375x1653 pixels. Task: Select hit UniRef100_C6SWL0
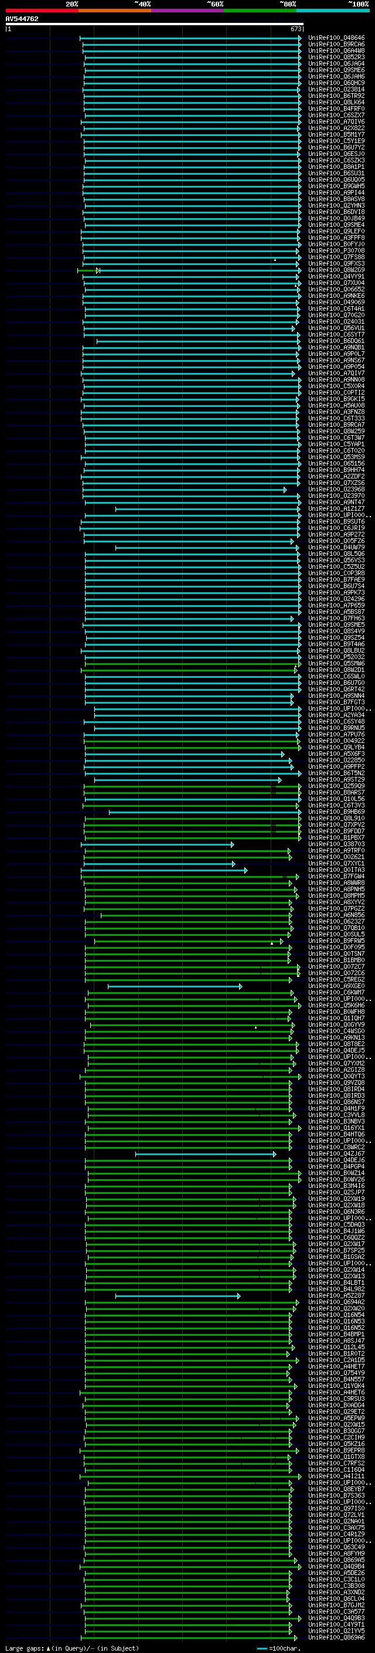336,676
